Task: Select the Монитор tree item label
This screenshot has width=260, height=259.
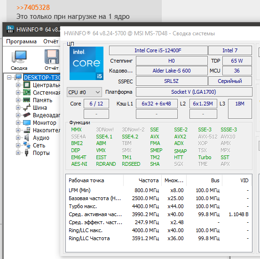Action: click(45, 123)
